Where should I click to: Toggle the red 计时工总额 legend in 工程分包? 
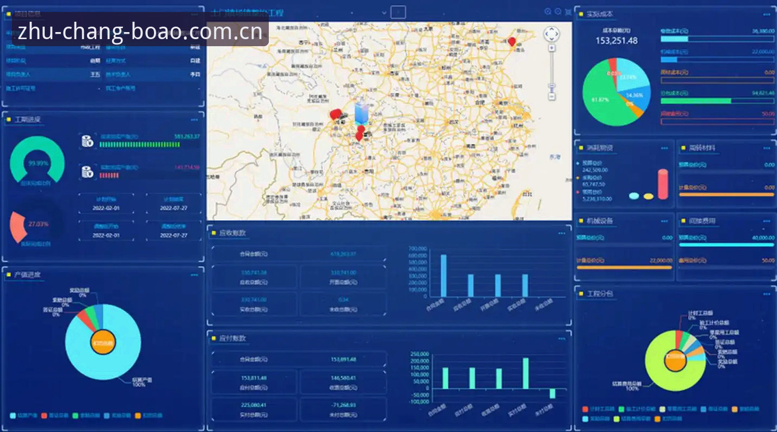tap(599, 409)
